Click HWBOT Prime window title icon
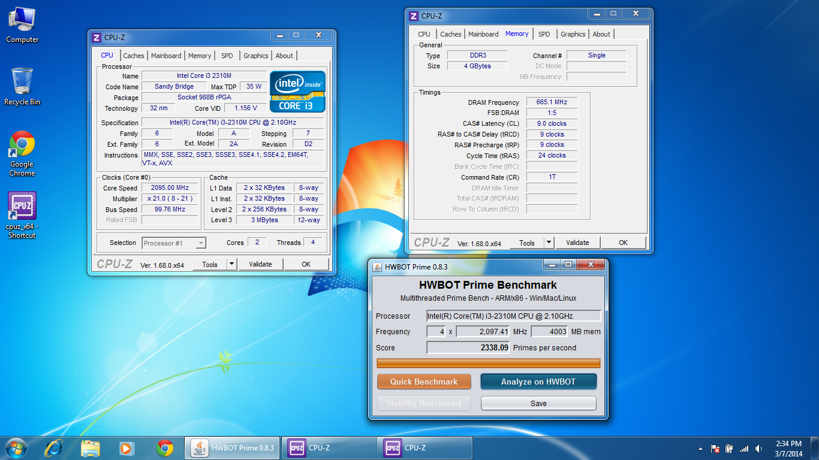This screenshot has height=460, width=819. tap(377, 267)
